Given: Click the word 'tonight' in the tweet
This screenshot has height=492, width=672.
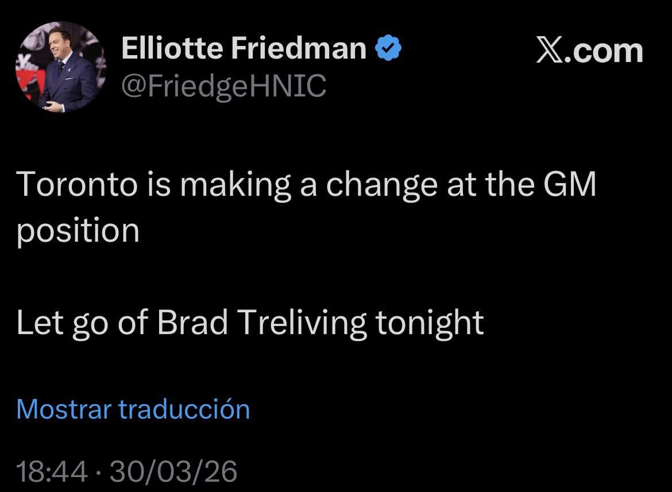Looking at the screenshot, I should 429,323.
